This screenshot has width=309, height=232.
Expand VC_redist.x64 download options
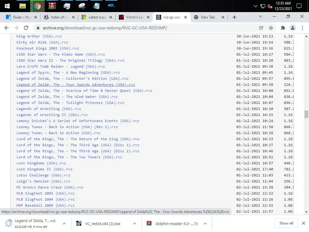coord(134,224)
